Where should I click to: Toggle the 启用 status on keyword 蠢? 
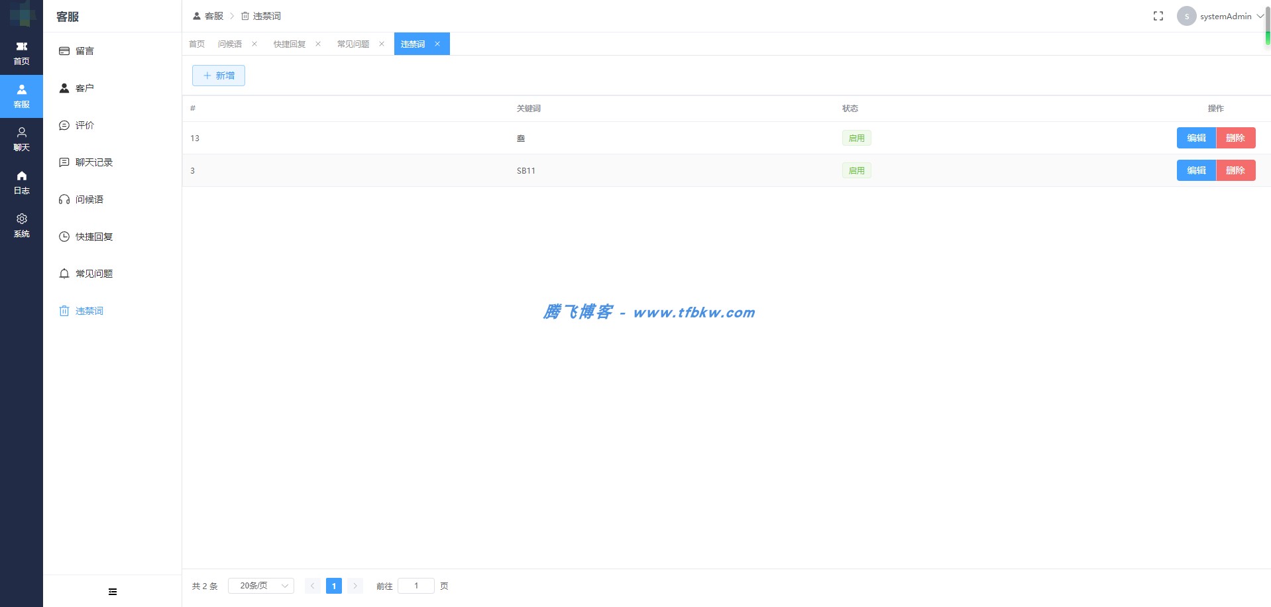tap(857, 138)
